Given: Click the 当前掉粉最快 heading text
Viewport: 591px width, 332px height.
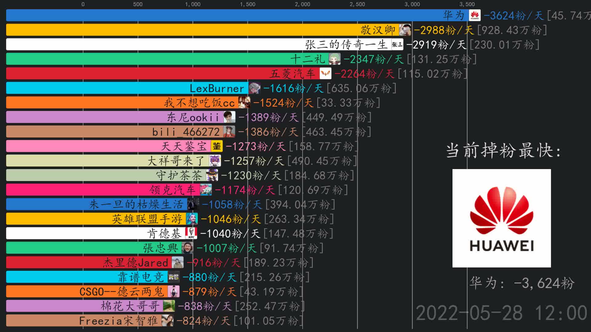Looking at the screenshot, I should click(x=504, y=151).
